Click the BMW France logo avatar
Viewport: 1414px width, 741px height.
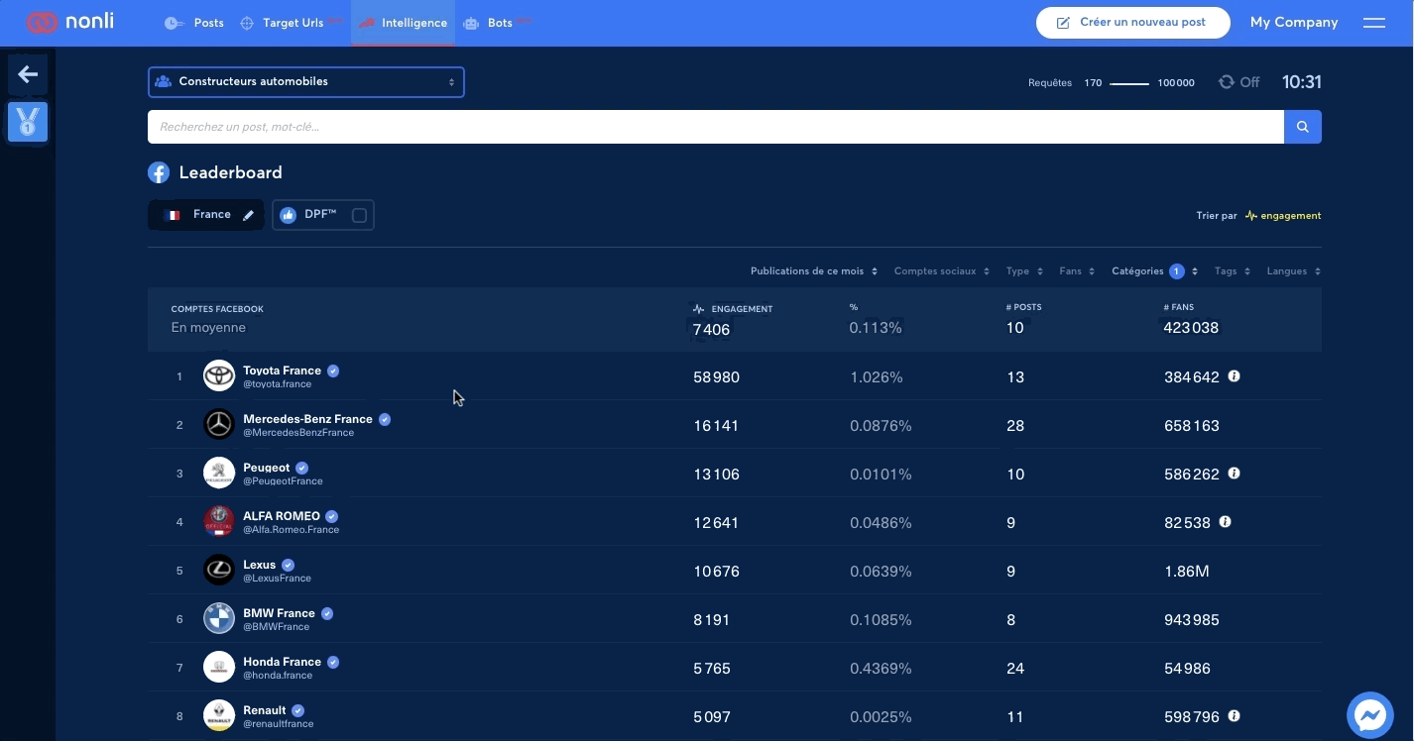pos(219,619)
